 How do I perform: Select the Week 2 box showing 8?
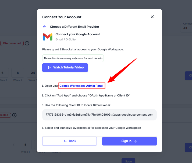18,73
